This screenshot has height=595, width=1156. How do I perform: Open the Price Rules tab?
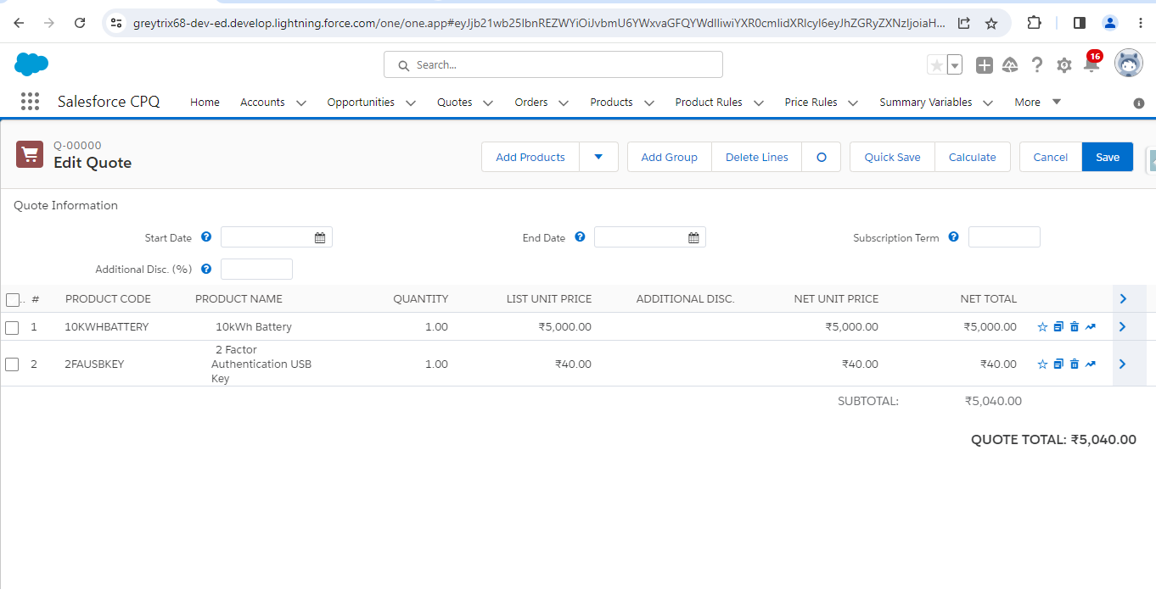tap(811, 102)
